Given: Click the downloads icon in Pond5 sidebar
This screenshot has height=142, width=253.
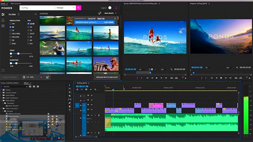Looking at the screenshot, I should pyautogui.click(x=3, y=20).
